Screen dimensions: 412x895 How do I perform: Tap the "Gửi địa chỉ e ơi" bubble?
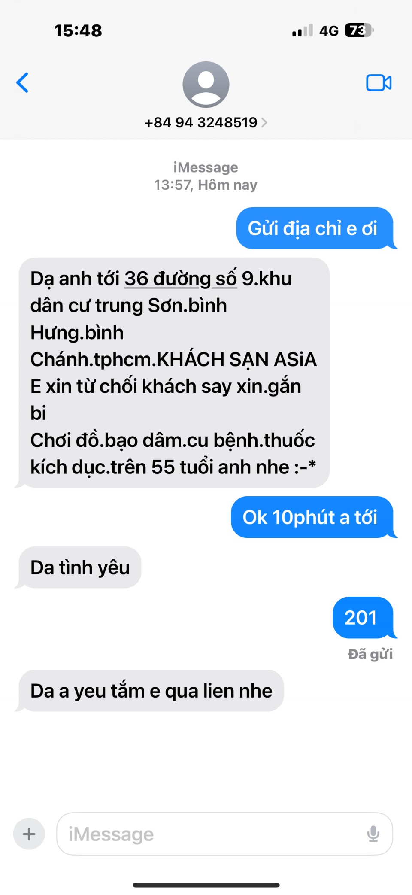point(315,228)
